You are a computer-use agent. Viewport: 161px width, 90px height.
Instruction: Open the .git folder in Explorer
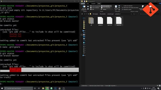pyautogui.click(x=91, y=21)
